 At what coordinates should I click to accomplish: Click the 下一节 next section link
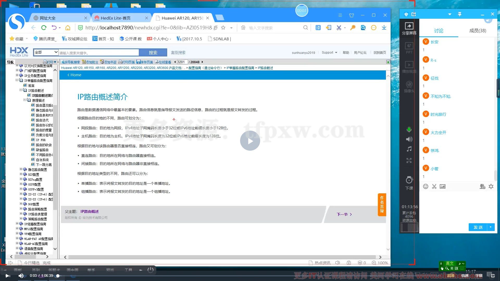point(344,214)
